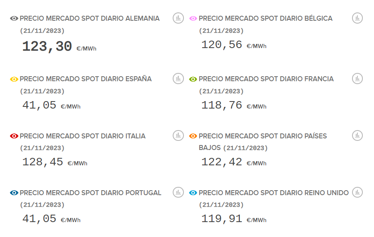This screenshot has width=374, height=237.
Task: Open chart icon for Francia spot price
Action: click(357, 78)
